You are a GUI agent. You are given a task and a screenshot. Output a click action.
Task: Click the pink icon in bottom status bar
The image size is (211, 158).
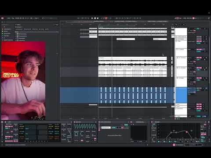tap(174, 145)
